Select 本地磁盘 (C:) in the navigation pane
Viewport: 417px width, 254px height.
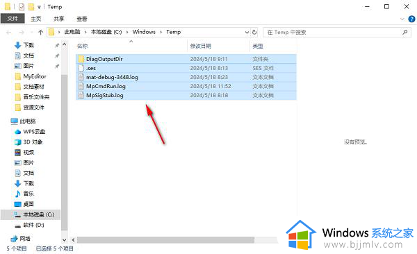coord(38,214)
